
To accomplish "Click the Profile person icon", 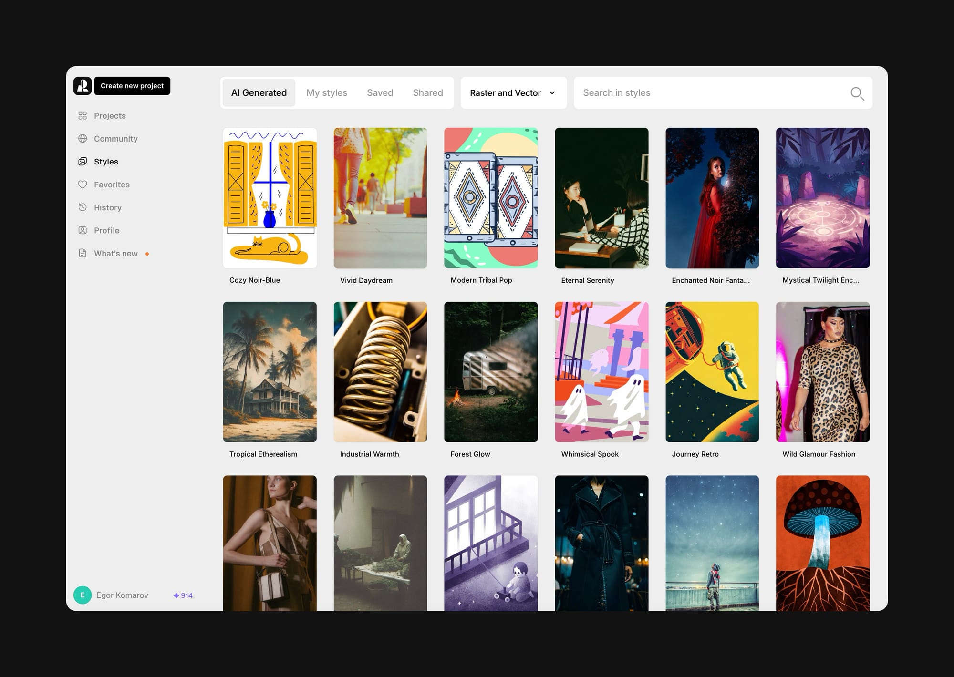I will pyautogui.click(x=83, y=230).
